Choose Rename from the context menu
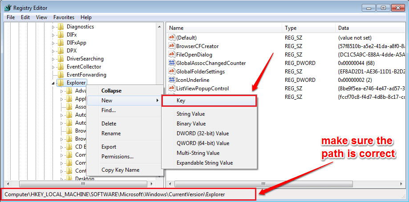Screen dimensions: 409x202 (x=124, y=133)
